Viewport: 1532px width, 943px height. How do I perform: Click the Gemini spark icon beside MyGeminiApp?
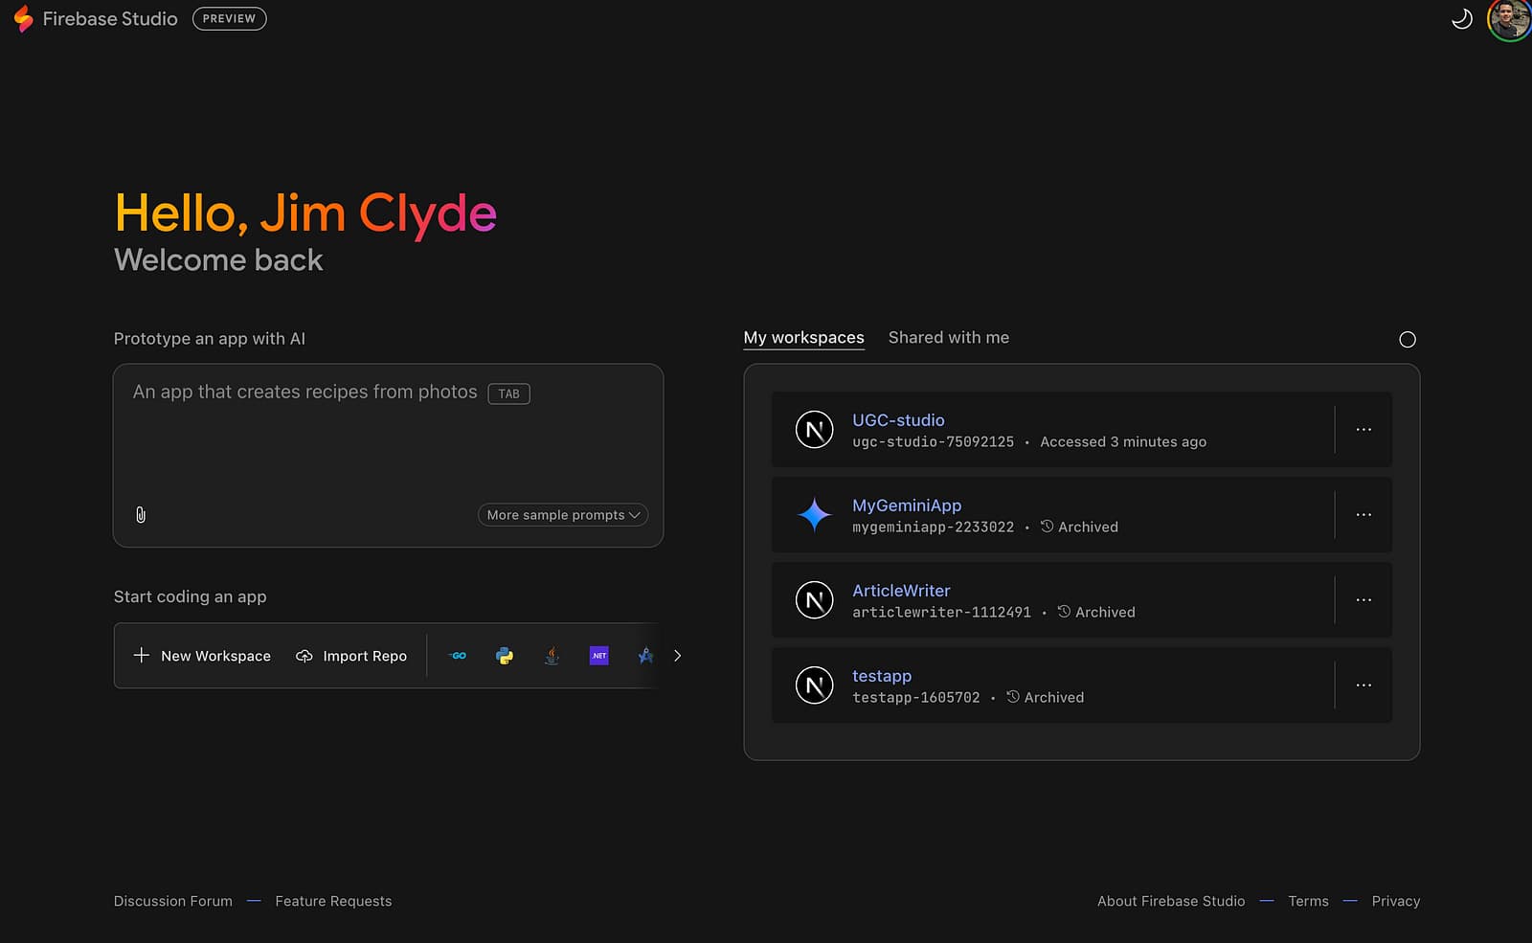814,515
